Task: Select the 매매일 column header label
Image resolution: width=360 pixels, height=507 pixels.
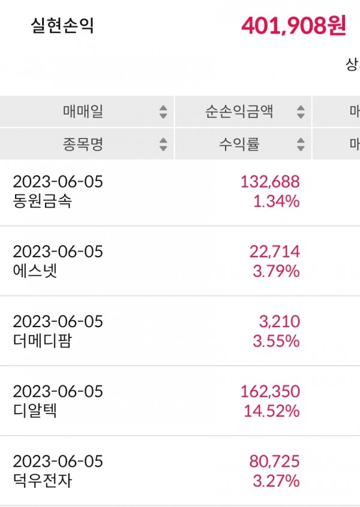Action: pyautogui.click(x=83, y=111)
